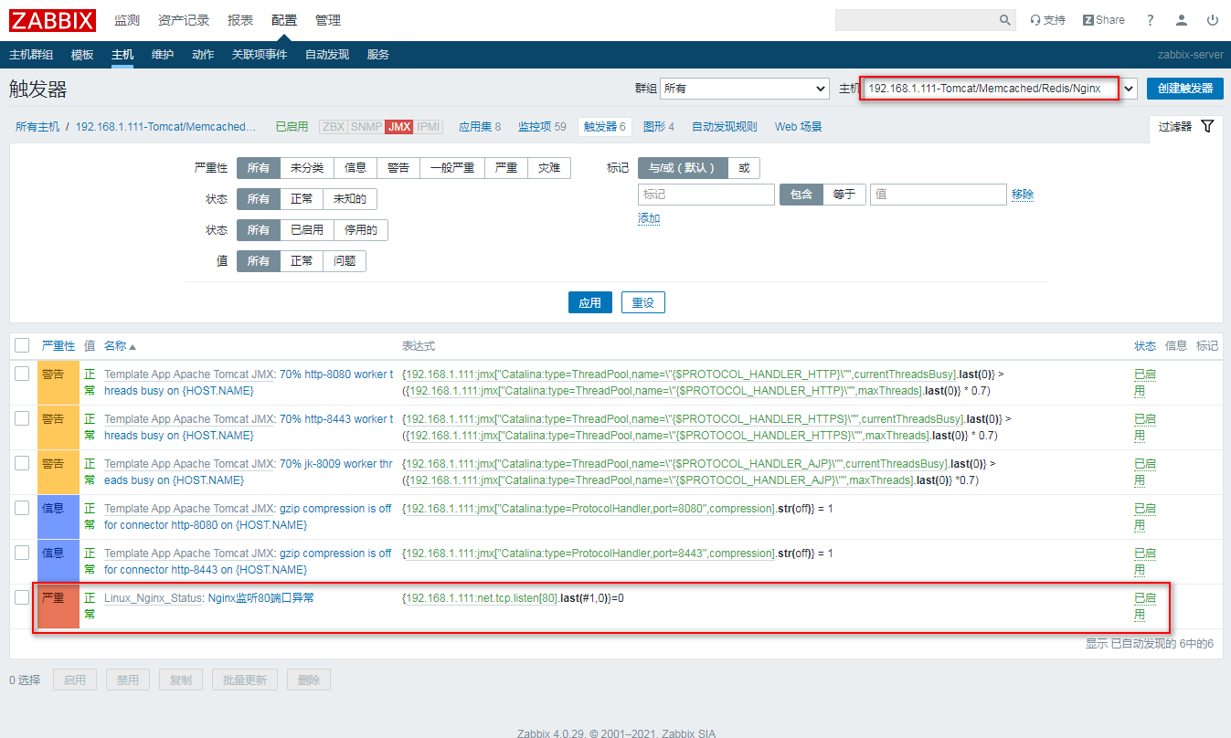
Task: Click the 移除 tag link
Action: [1023, 195]
